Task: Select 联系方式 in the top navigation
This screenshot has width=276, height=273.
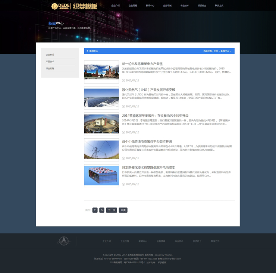Action: tap(219, 6)
